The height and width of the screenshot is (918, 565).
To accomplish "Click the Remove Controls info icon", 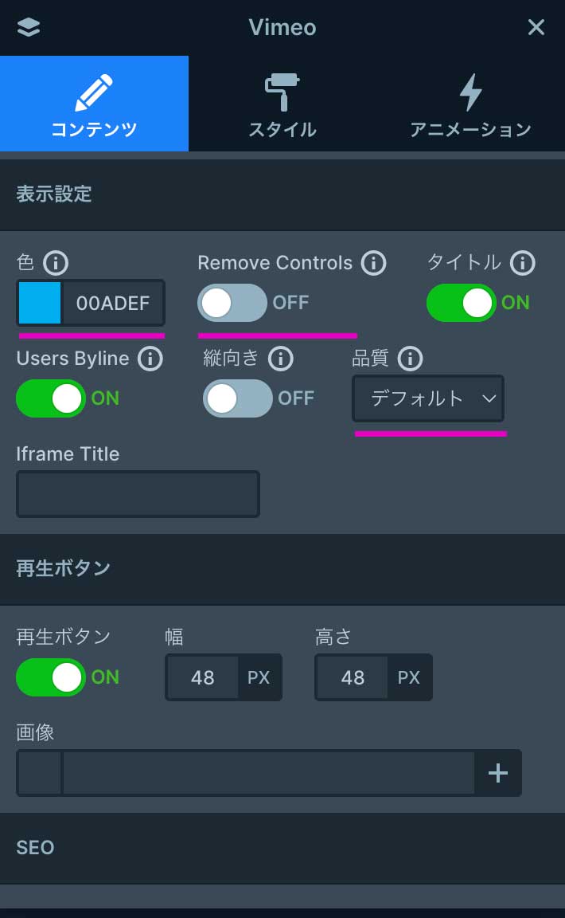I will point(373,262).
